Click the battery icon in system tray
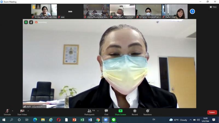This screenshot has width=219, height=123. pyautogui.click(x=194, y=120)
